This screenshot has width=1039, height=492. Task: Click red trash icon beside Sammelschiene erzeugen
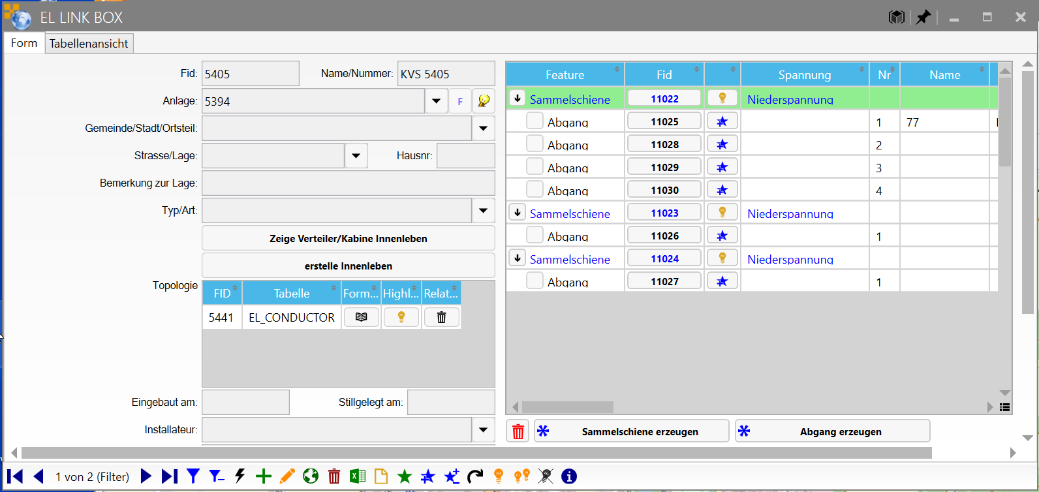click(x=518, y=431)
